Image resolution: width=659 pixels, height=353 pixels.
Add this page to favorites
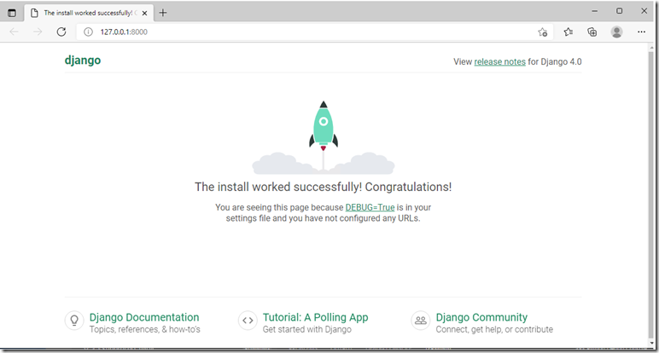click(x=543, y=32)
